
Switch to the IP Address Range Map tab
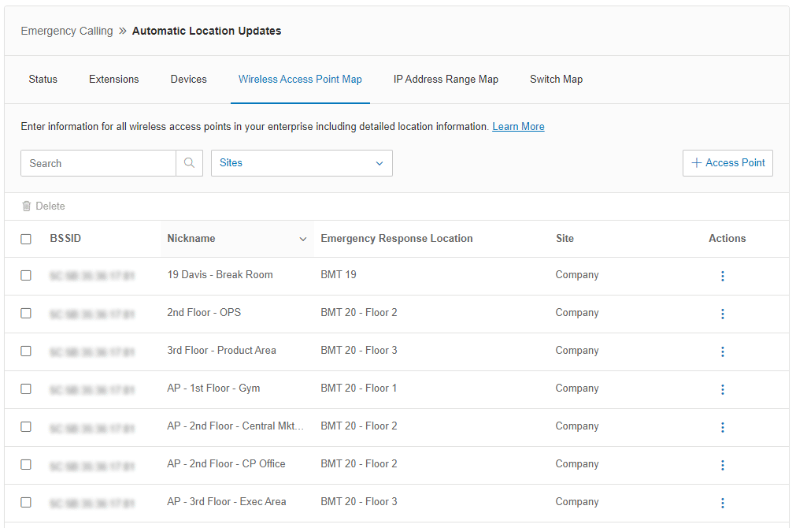click(x=446, y=80)
